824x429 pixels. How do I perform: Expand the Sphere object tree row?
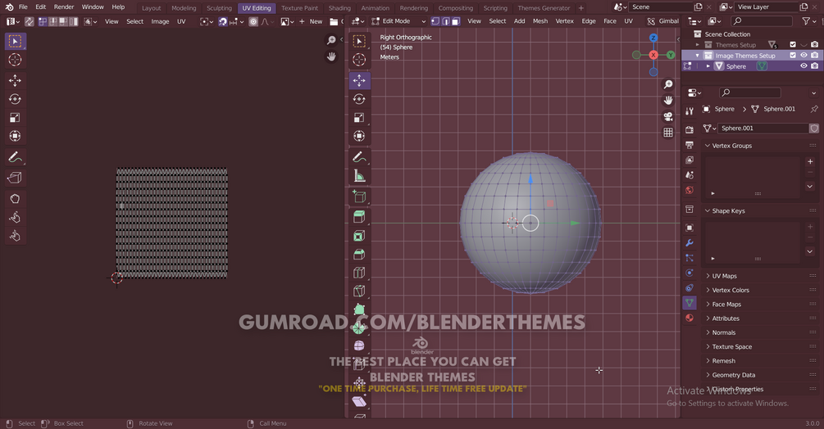pos(708,66)
